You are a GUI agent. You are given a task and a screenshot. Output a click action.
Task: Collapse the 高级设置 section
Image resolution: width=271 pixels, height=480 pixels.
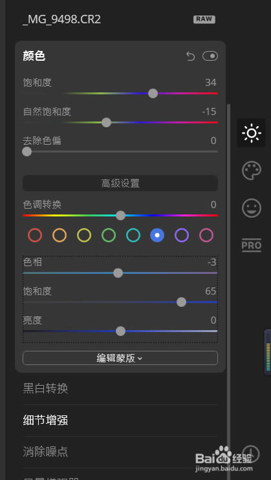click(120, 183)
